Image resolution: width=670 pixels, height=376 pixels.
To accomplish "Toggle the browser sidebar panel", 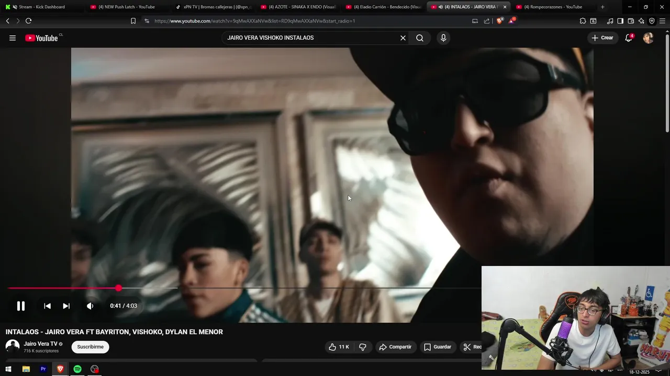I will pos(620,21).
